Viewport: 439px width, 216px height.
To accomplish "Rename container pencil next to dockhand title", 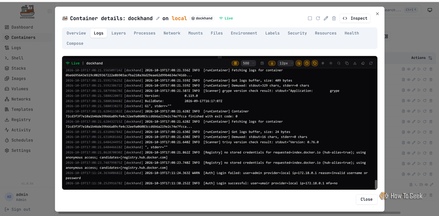I will [x=158, y=18].
